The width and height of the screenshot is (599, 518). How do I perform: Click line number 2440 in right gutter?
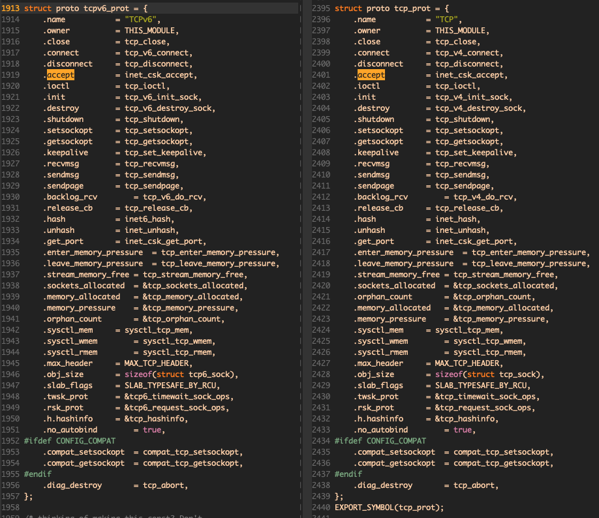point(321,507)
